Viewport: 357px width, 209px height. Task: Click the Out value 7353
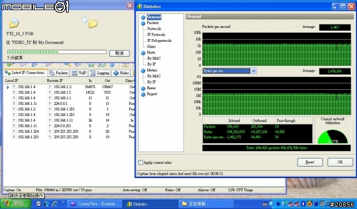(107, 93)
